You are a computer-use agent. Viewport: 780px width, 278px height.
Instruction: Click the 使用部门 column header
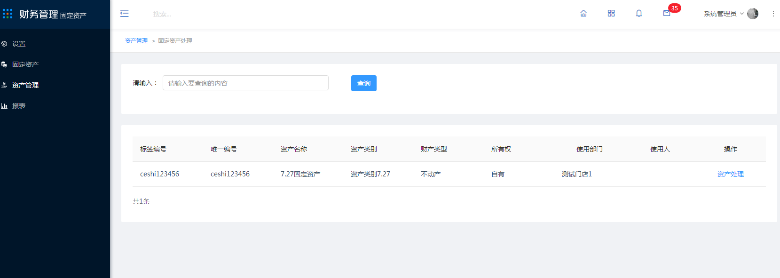(590, 149)
